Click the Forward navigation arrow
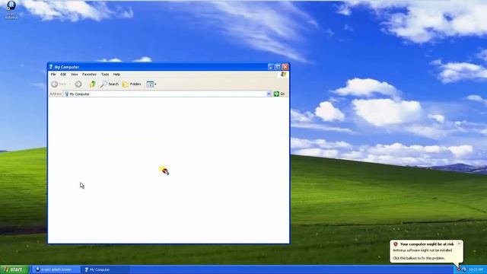 [x=78, y=84]
